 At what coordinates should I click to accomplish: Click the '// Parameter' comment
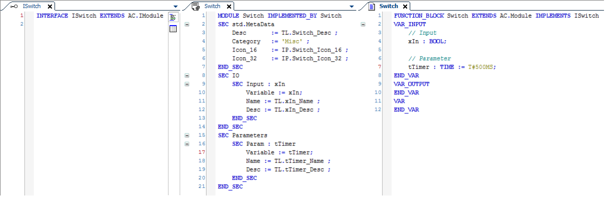pos(429,58)
